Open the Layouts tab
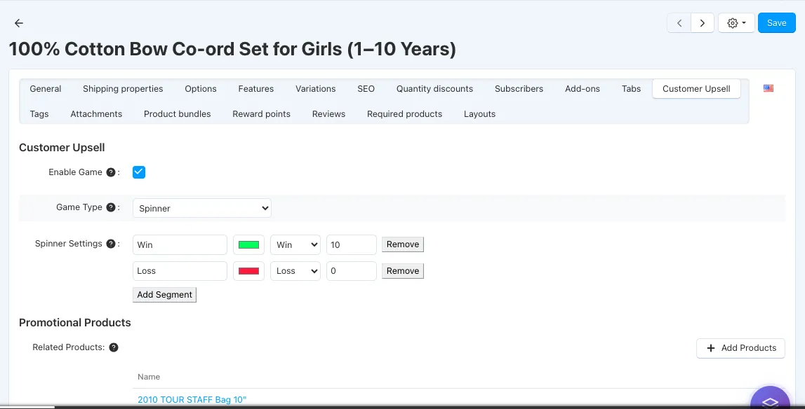Screen dimensions: 805x409 (x=479, y=113)
